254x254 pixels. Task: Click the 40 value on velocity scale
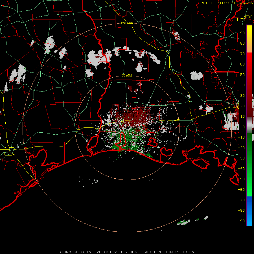(242, 85)
